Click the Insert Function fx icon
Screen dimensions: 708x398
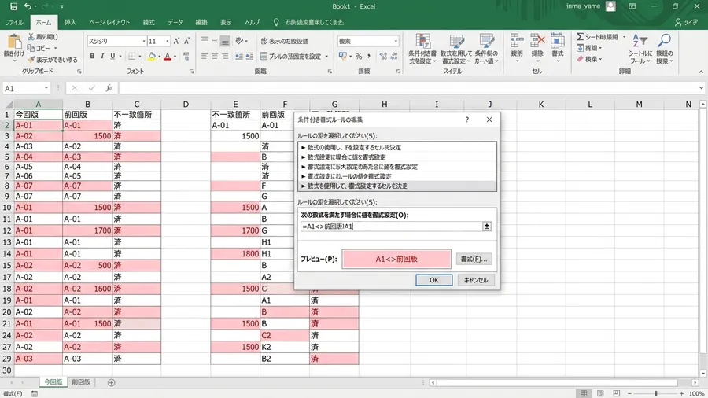point(109,88)
